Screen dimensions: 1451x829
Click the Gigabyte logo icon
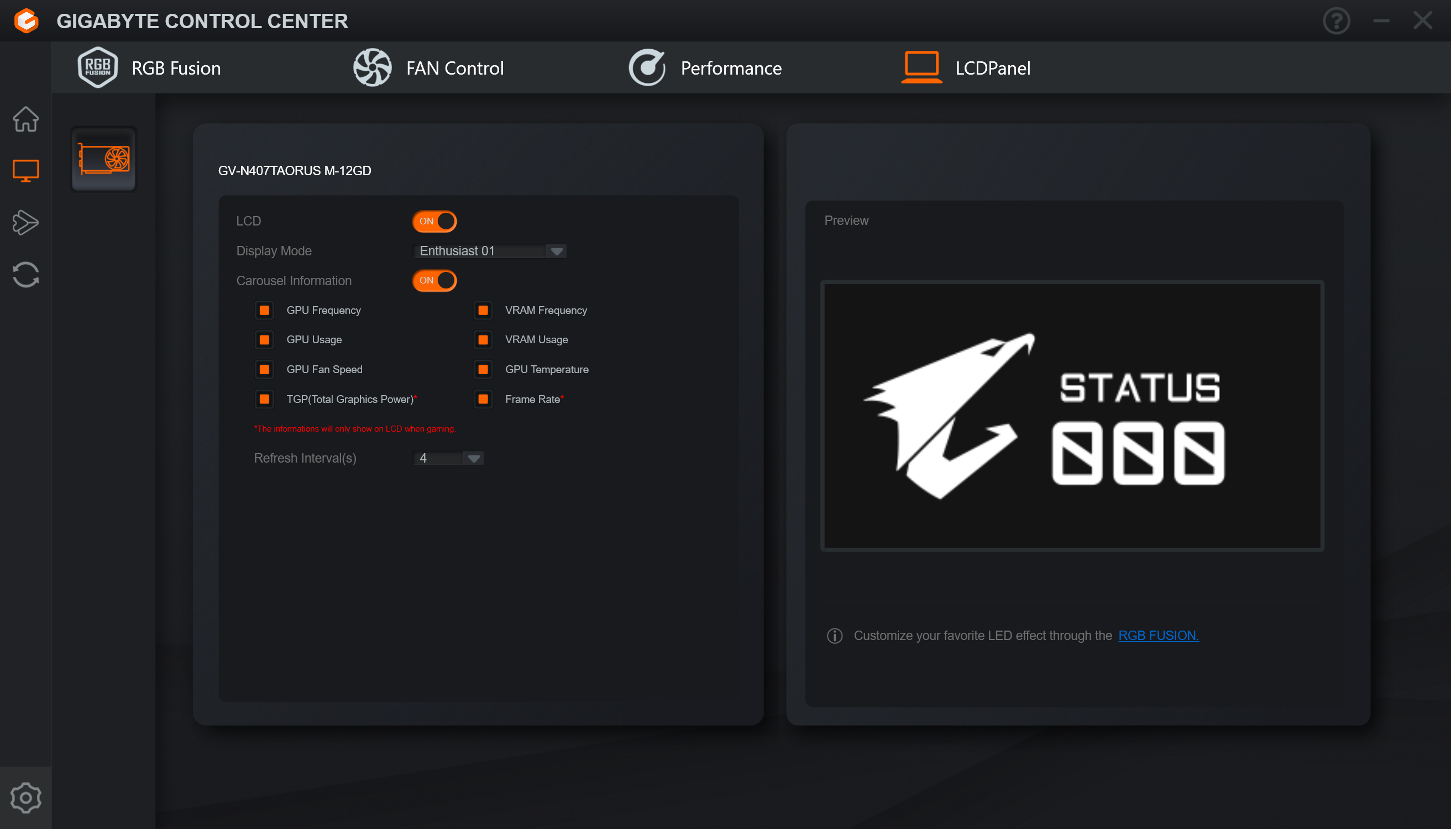coord(26,21)
